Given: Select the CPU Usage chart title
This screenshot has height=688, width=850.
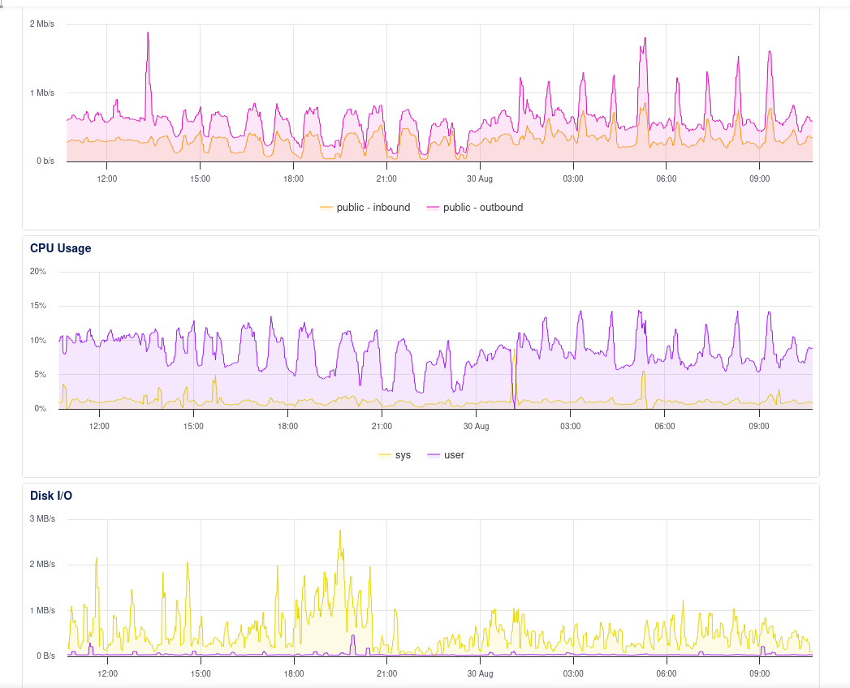Looking at the screenshot, I should (x=60, y=248).
